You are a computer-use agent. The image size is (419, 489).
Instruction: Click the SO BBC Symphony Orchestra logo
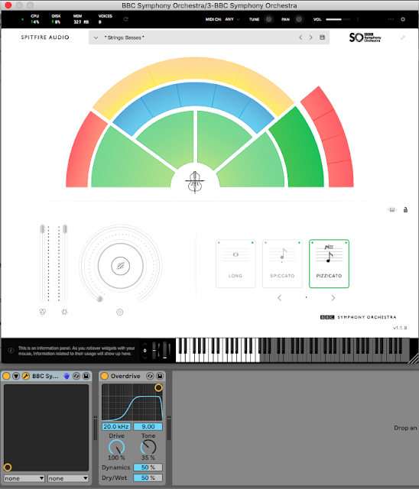(x=365, y=37)
